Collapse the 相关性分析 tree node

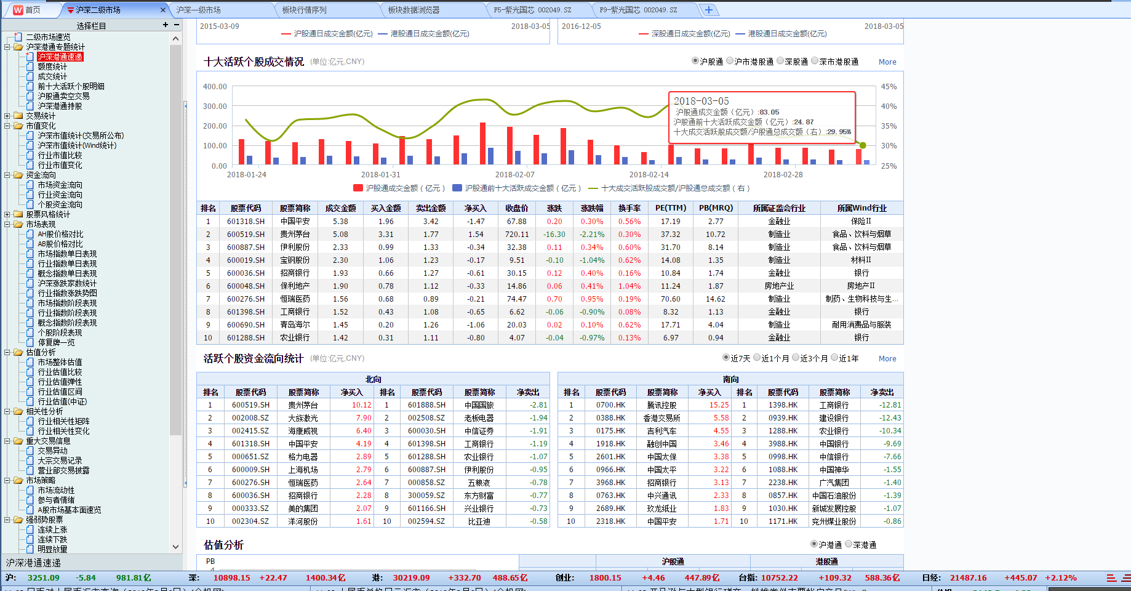(x=7, y=411)
